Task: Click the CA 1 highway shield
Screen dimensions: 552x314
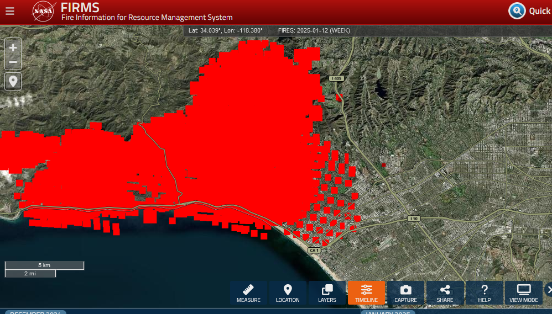Action: pos(314,251)
